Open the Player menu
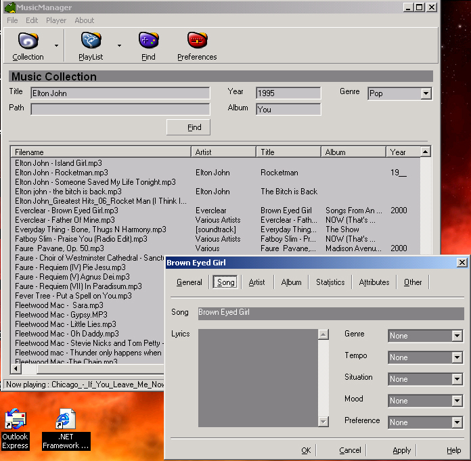Image resolution: width=471 pixels, height=461 pixels. [x=56, y=20]
